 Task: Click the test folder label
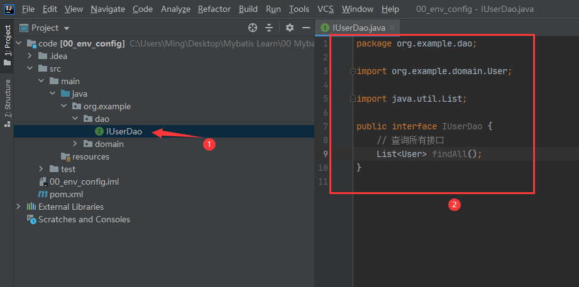click(x=68, y=169)
